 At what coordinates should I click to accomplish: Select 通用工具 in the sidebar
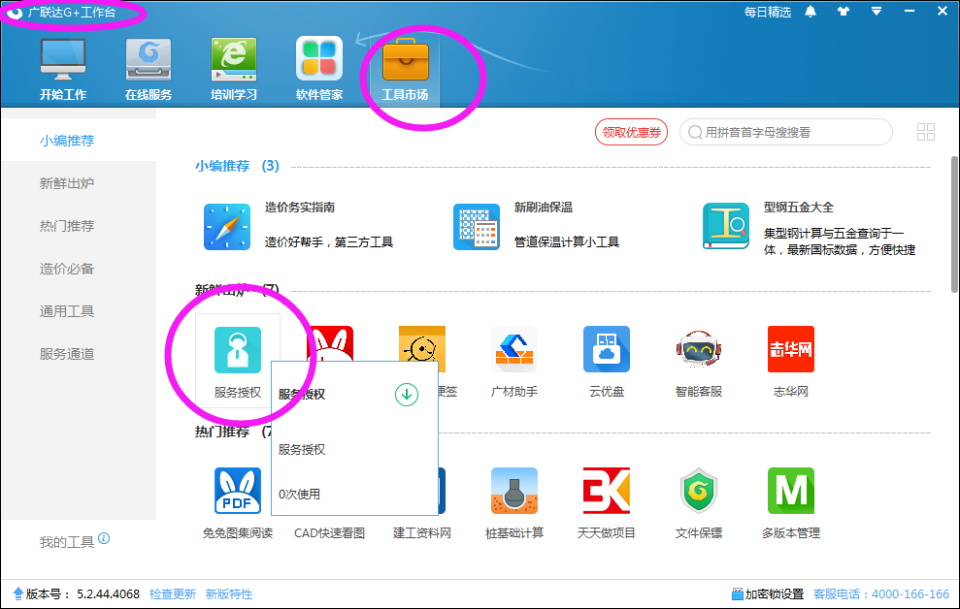click(67, 312)
